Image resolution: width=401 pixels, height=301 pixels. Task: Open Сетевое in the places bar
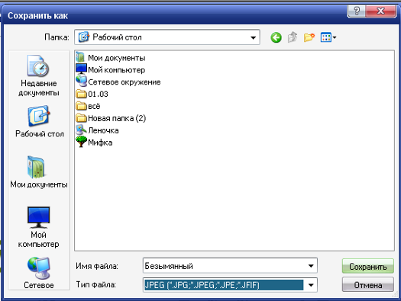coord(39,273)
